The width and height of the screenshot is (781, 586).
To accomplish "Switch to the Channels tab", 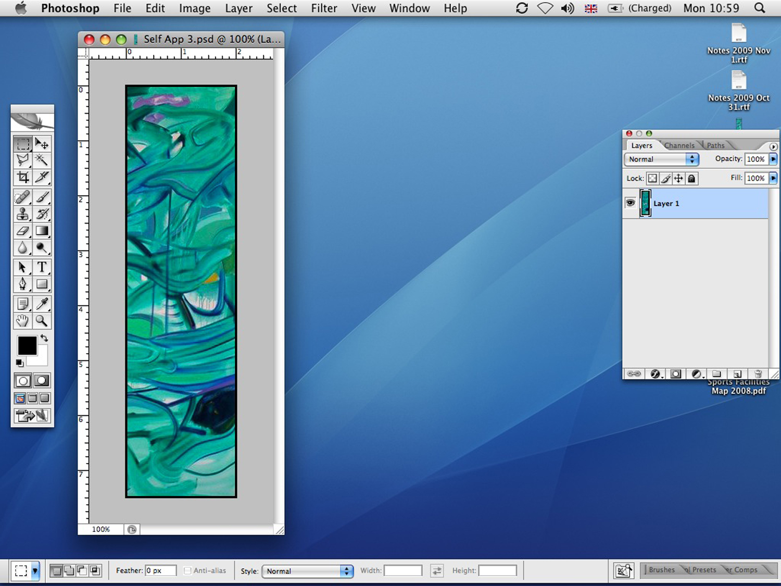I will [x=679, y=146].
